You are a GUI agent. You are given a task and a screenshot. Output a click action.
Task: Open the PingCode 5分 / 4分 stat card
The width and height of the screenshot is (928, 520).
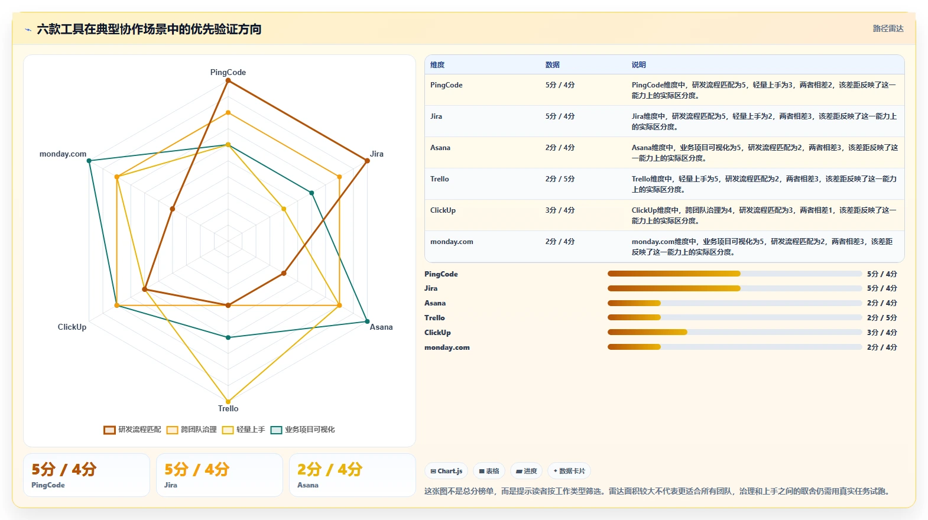click(86, 475)
